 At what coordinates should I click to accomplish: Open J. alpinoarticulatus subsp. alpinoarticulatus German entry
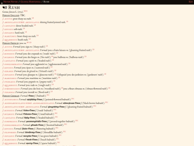click(x=28, y=103)
